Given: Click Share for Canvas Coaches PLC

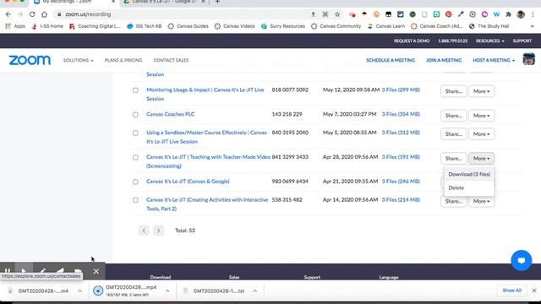Looking at the screenshot, I should pyautogui.click(x=453, y=116).
